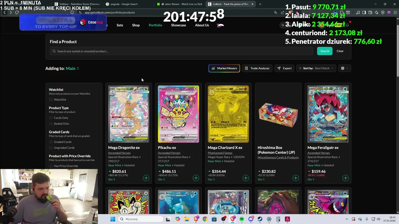Add Mega Charizard X ex with plus icon
The image size is (399, 224).
point(246,178)
